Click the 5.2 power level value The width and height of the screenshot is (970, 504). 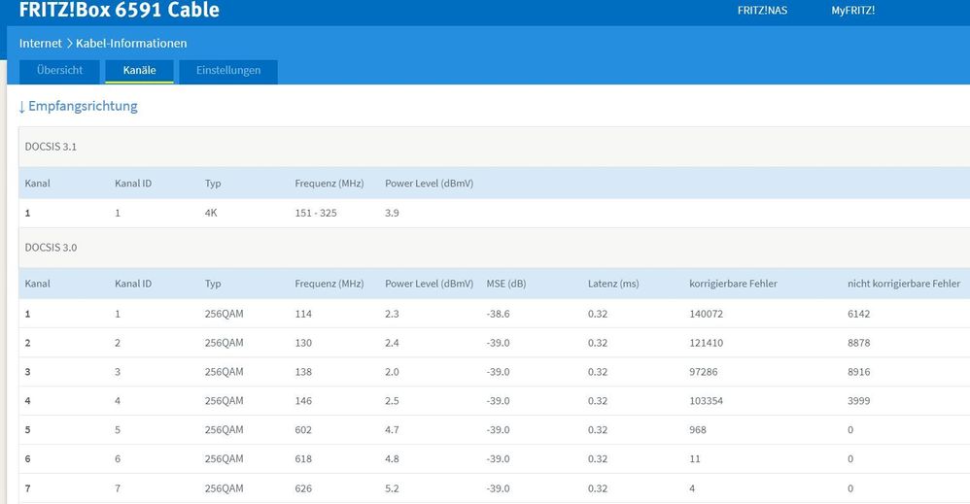click(x=393, y=488)
